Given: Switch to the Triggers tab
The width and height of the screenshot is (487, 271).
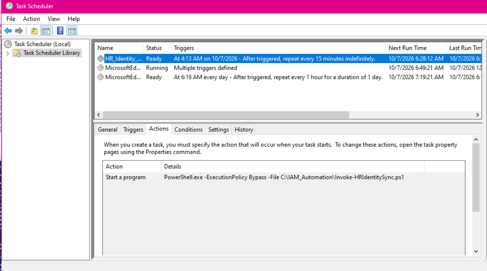Looking at the screenshot, I should coord(133,130).
